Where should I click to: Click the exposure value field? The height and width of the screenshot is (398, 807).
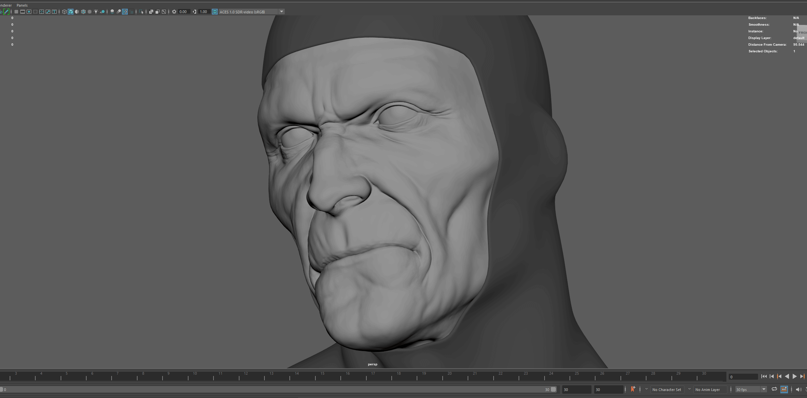[x=183, y=12]
